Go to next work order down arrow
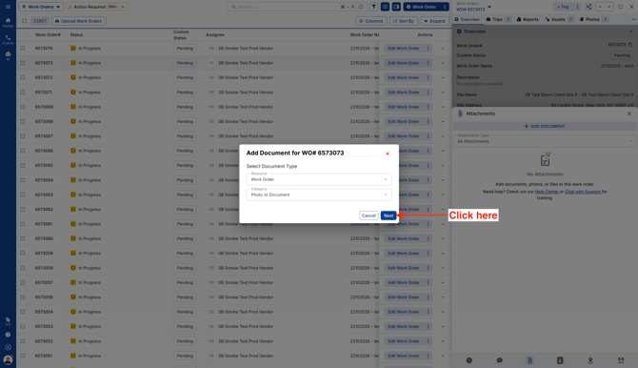Image resolution: width=638 pixels, height=368 pixels. point(608,7)
